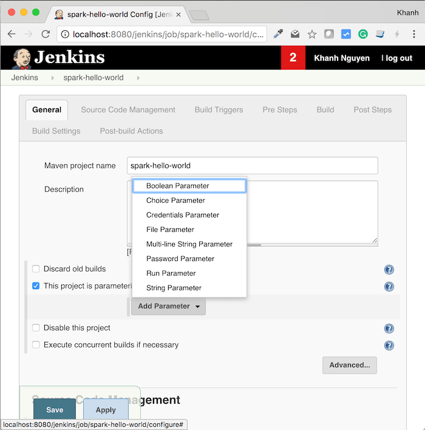Viewport: 425px width, 430px height.
Task: Select String Parameter option
Action: [x=189, y=288]
